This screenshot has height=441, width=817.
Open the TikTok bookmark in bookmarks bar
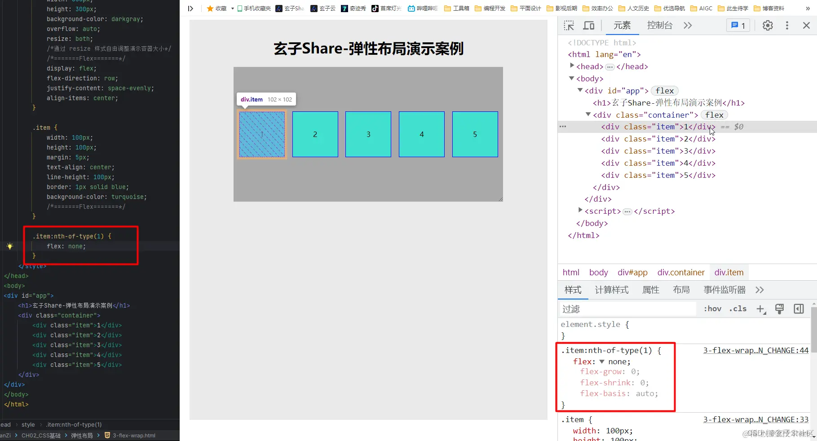386,8
